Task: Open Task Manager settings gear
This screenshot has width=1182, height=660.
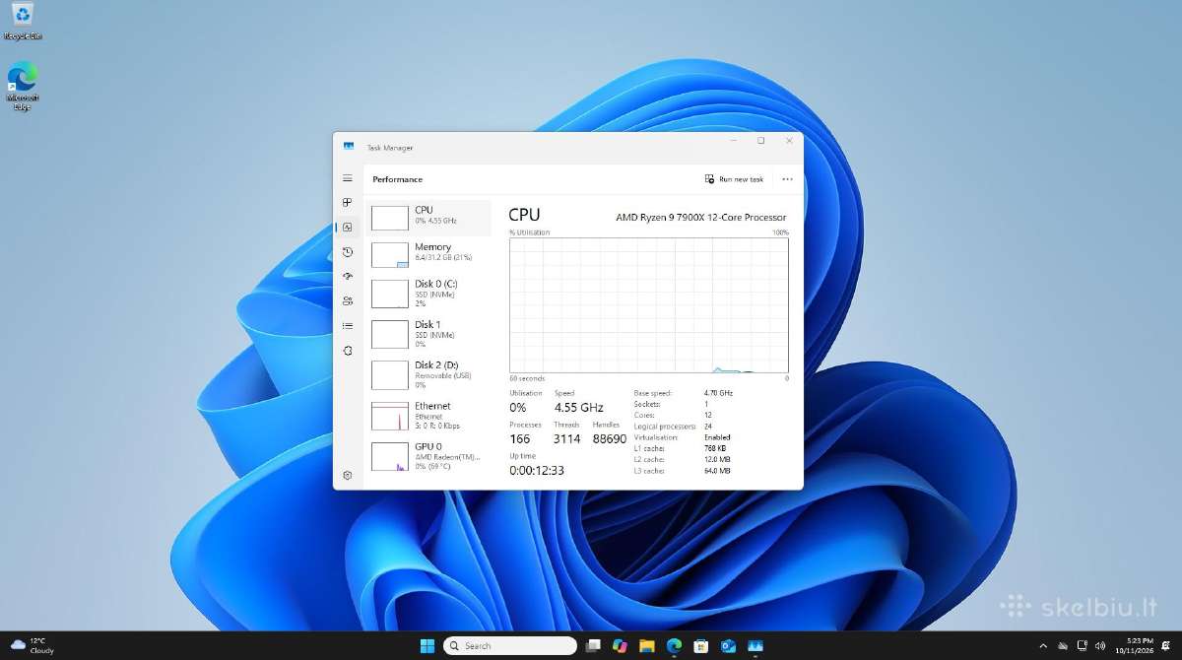Action: point(348,475)
